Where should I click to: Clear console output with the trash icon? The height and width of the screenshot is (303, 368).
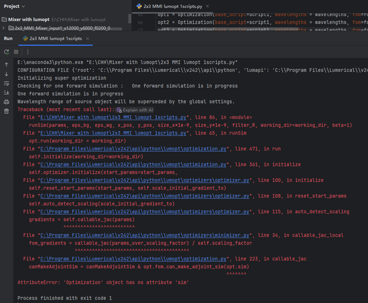pos(6,111)
